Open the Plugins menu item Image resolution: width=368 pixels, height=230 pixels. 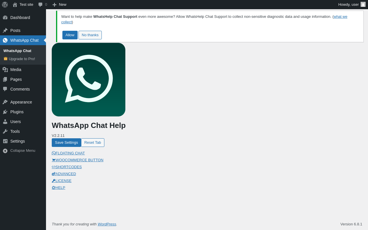click(23, 112)
